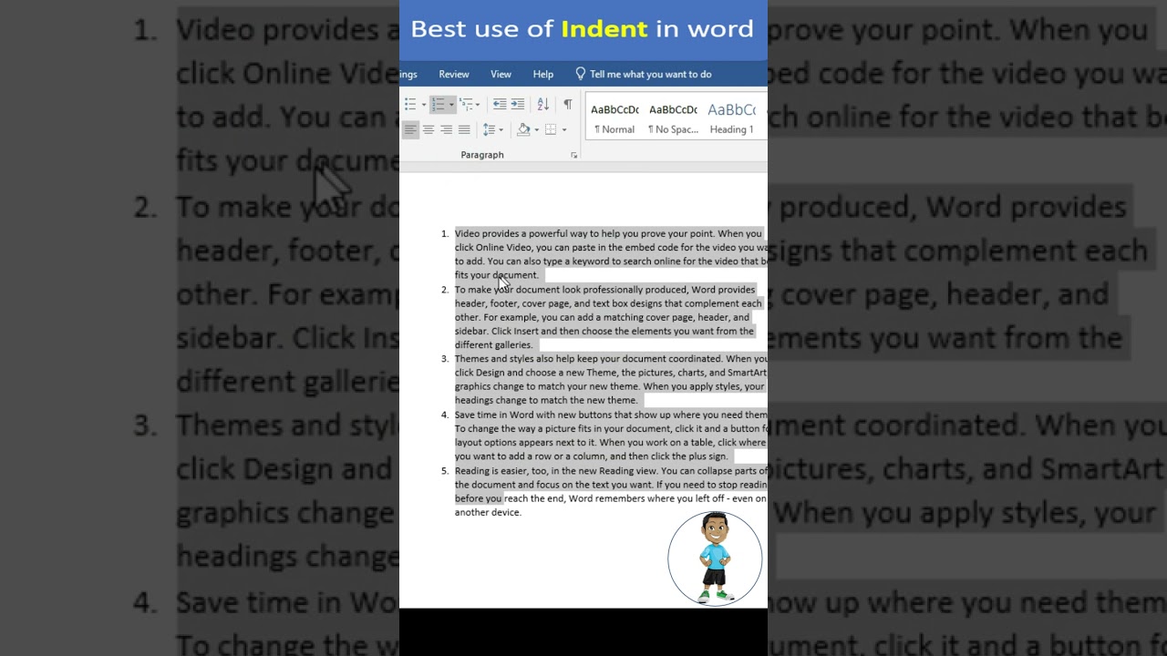
Task: Click the Justify alignment icon
Action: click(464, 129)
